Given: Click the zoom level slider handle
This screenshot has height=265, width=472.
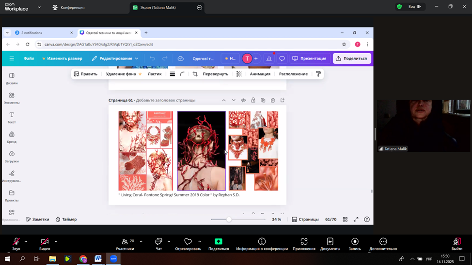Looking at the screenshot, I should point(229,220).
